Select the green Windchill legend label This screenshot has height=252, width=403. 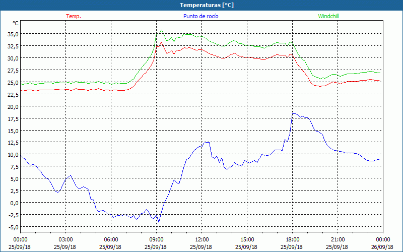(x=328, y=16)
